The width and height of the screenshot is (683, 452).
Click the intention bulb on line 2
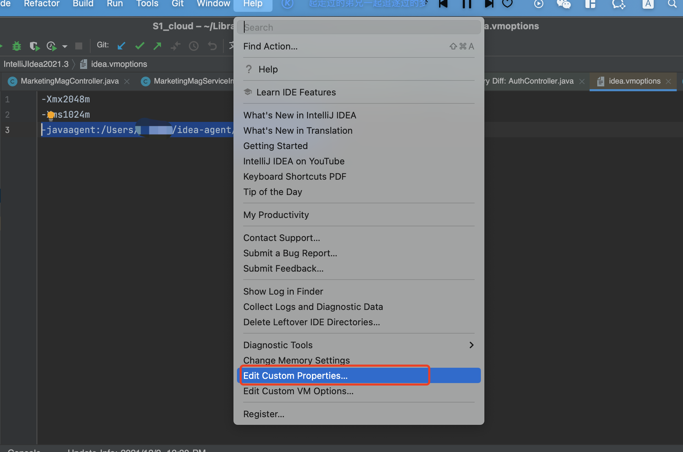point(51,114)
